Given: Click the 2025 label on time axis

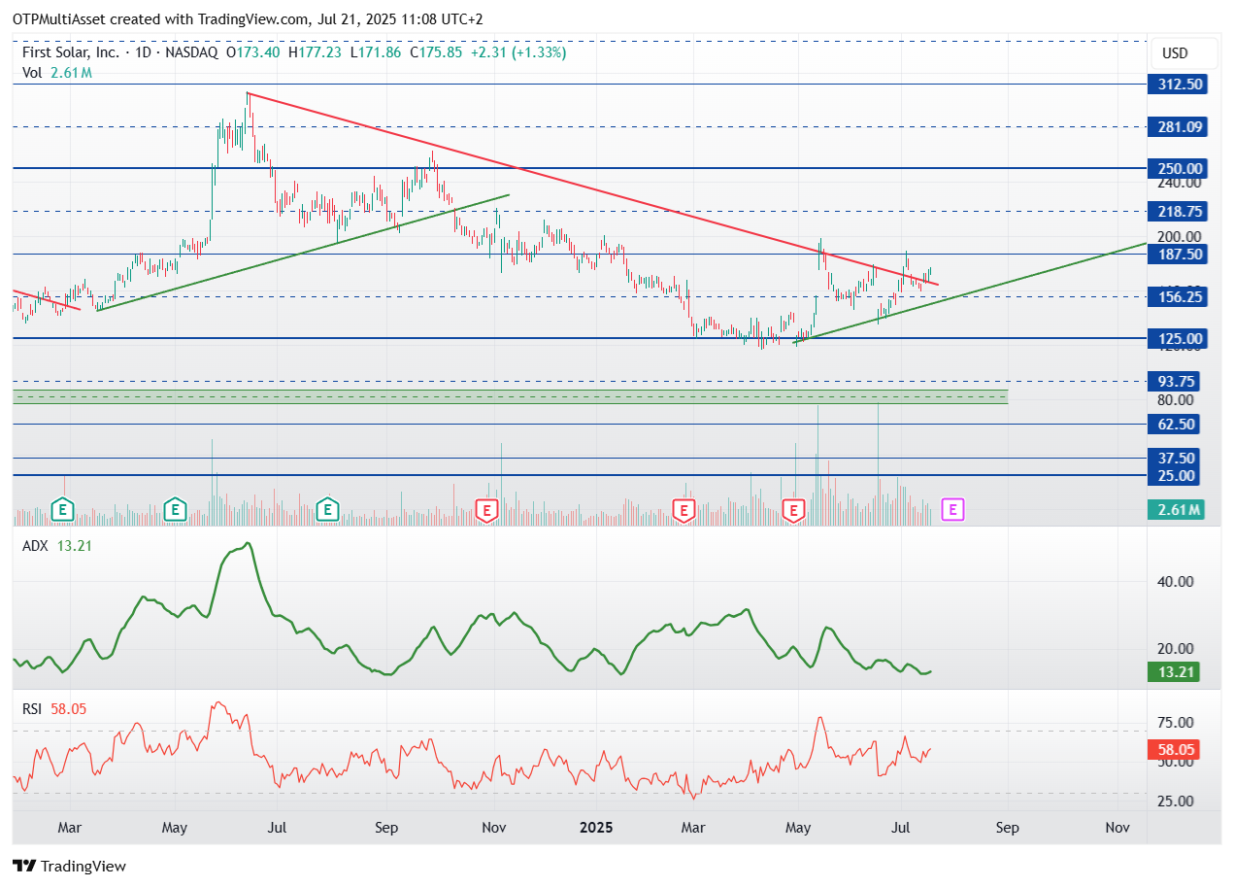Looking at the screenshot, I should pos(596,828).
